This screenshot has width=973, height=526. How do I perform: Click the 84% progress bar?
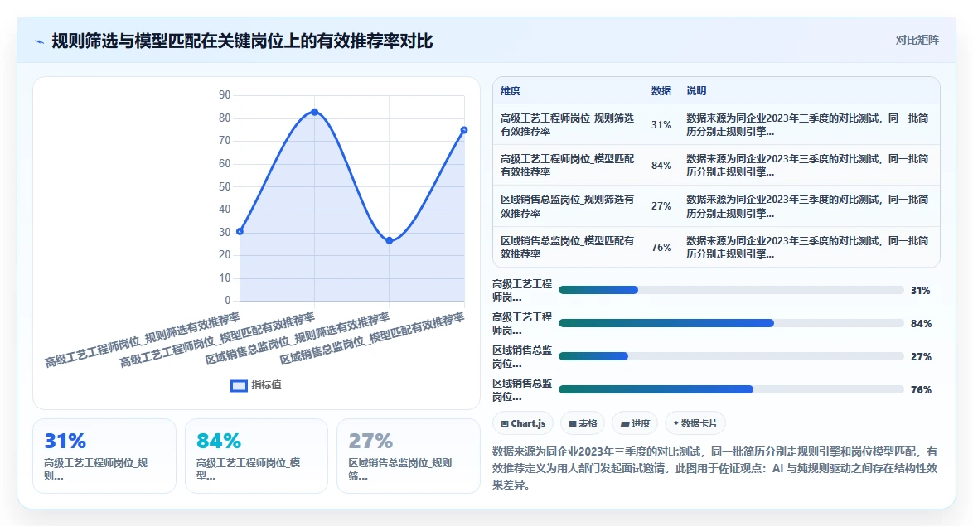coord(731,323)
